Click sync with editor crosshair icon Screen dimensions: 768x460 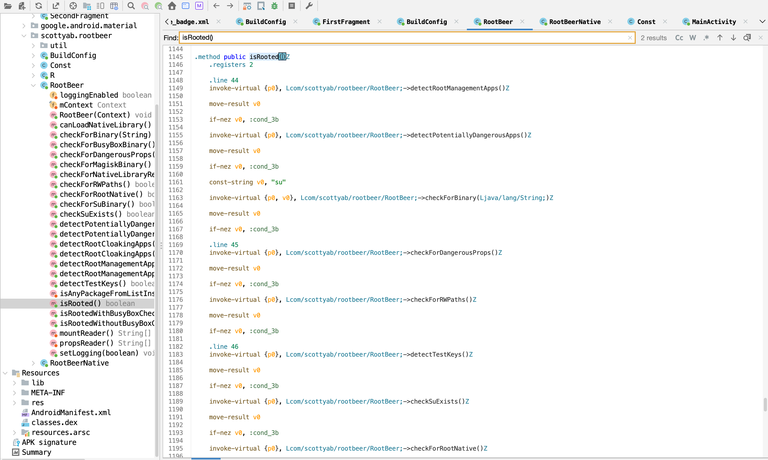[73, 6]
